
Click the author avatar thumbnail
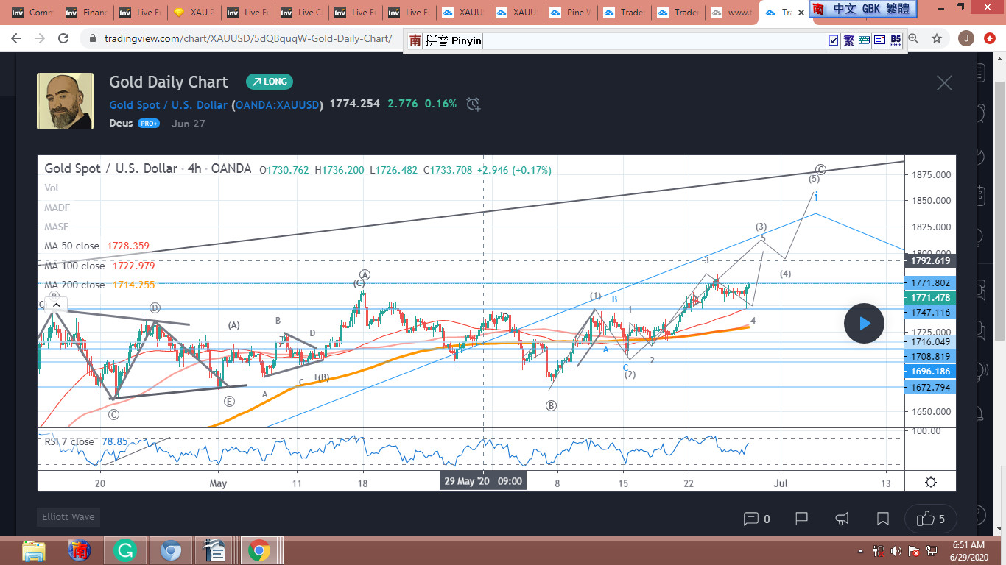coord(66,102)
